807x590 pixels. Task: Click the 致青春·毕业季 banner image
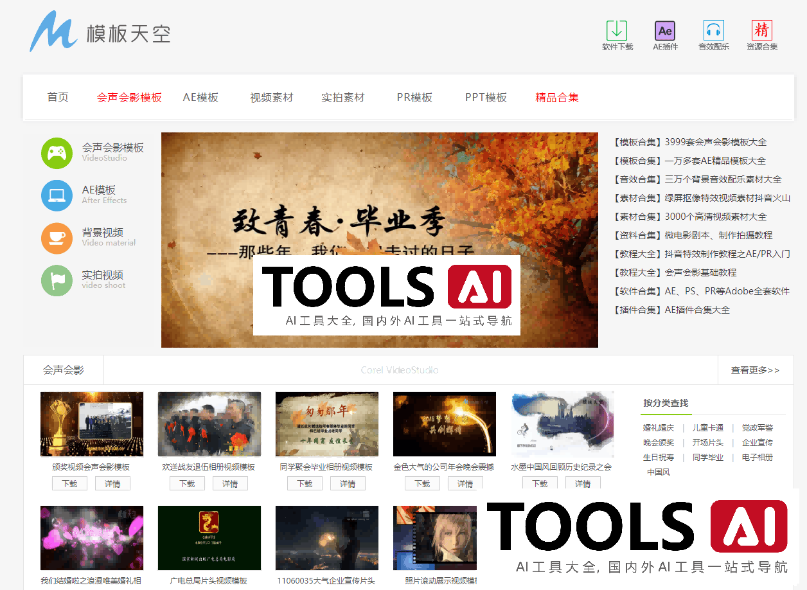(379, 193)
